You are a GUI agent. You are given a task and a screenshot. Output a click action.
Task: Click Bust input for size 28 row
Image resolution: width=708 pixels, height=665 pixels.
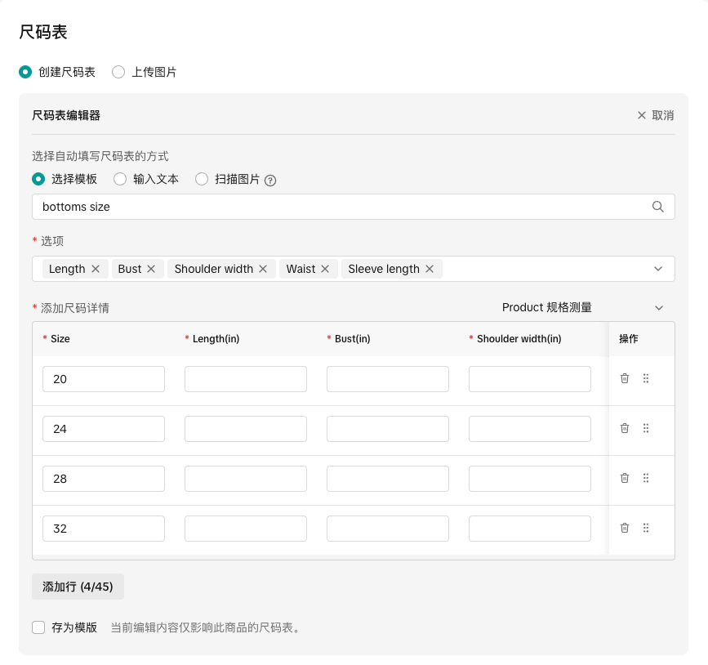(388, 479)
